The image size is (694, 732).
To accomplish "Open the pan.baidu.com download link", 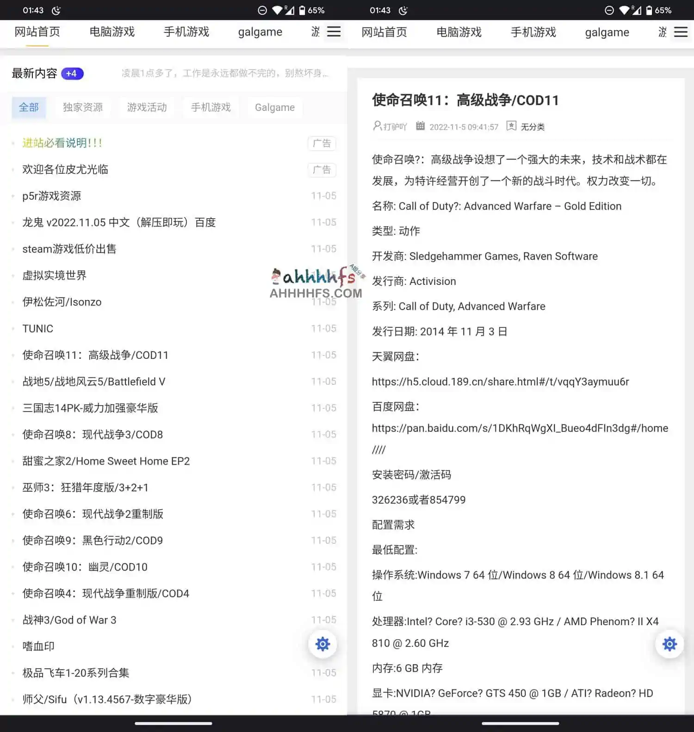I will 520,428.
